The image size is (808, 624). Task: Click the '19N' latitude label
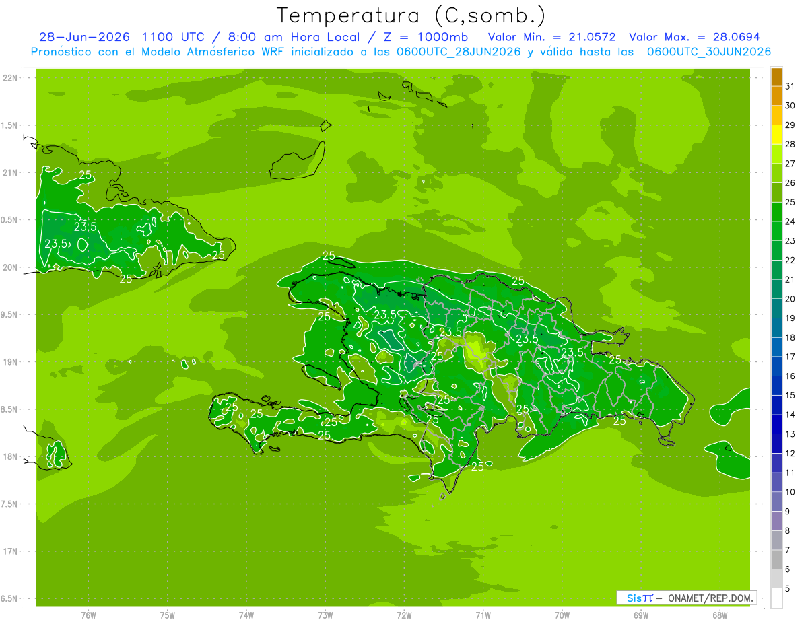click(11, 361)
